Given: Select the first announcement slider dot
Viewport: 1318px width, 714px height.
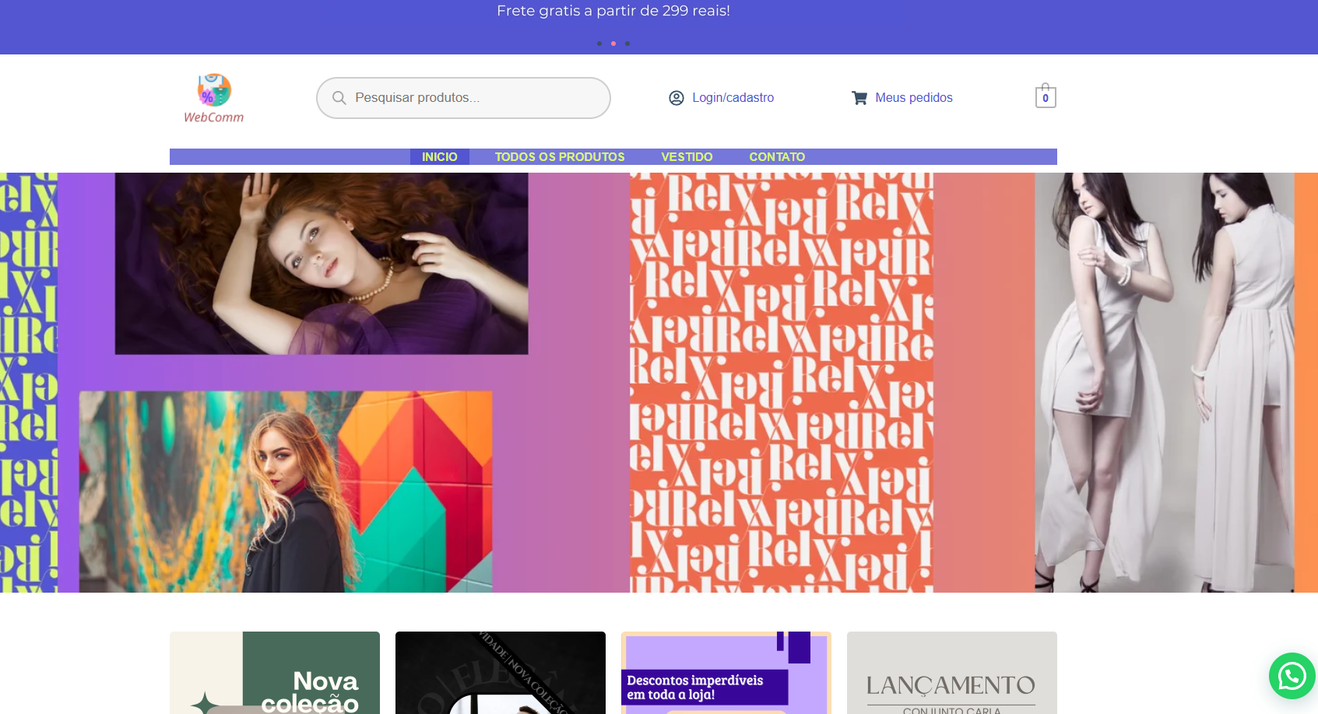Looking at the screenshot, I should (599, 44).
